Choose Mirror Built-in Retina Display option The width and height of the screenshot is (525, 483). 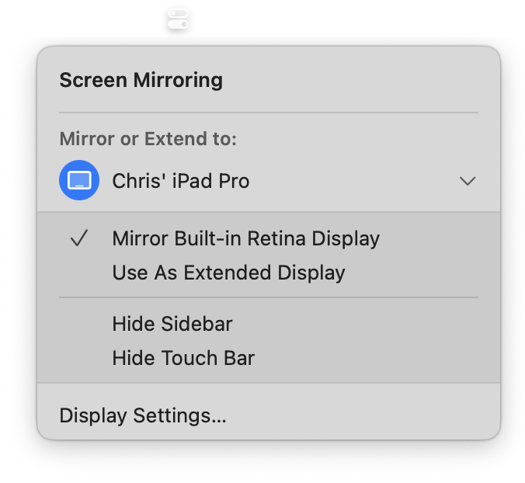pyautogui.click(x=245, y=238)
